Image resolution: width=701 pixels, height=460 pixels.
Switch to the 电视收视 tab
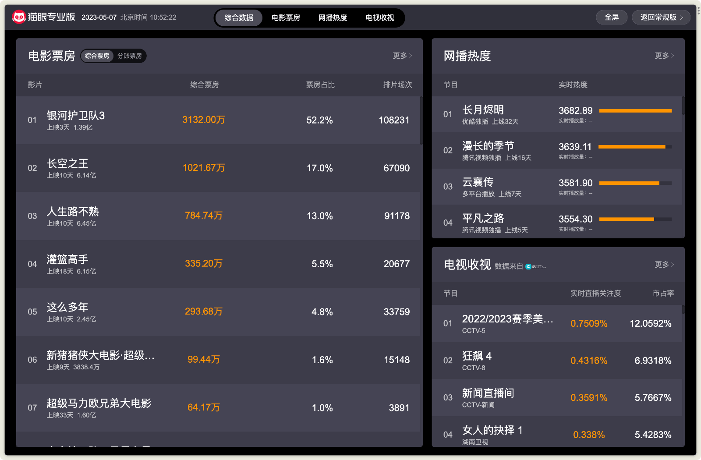click(380, 18)
